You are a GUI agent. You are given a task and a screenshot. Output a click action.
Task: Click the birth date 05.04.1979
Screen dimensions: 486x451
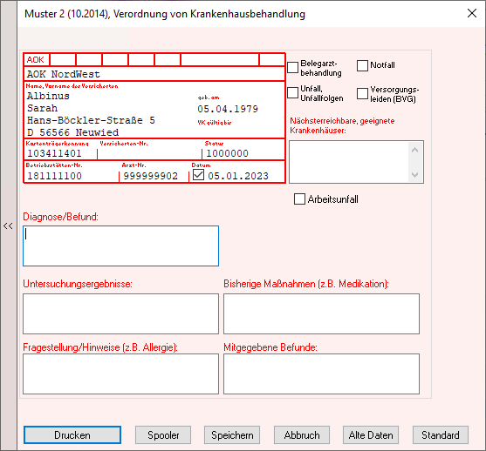coord(228,109)
